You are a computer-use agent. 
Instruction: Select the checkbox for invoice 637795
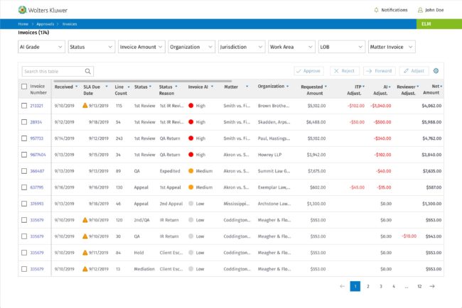[x=24, y=187]
